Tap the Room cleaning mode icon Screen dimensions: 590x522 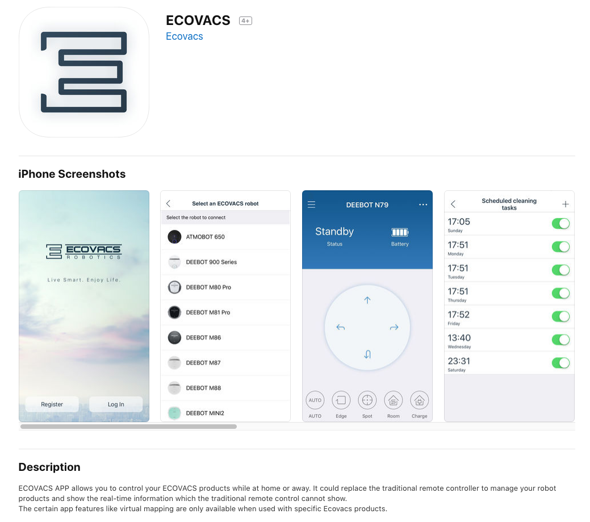(x=394, y=400)
